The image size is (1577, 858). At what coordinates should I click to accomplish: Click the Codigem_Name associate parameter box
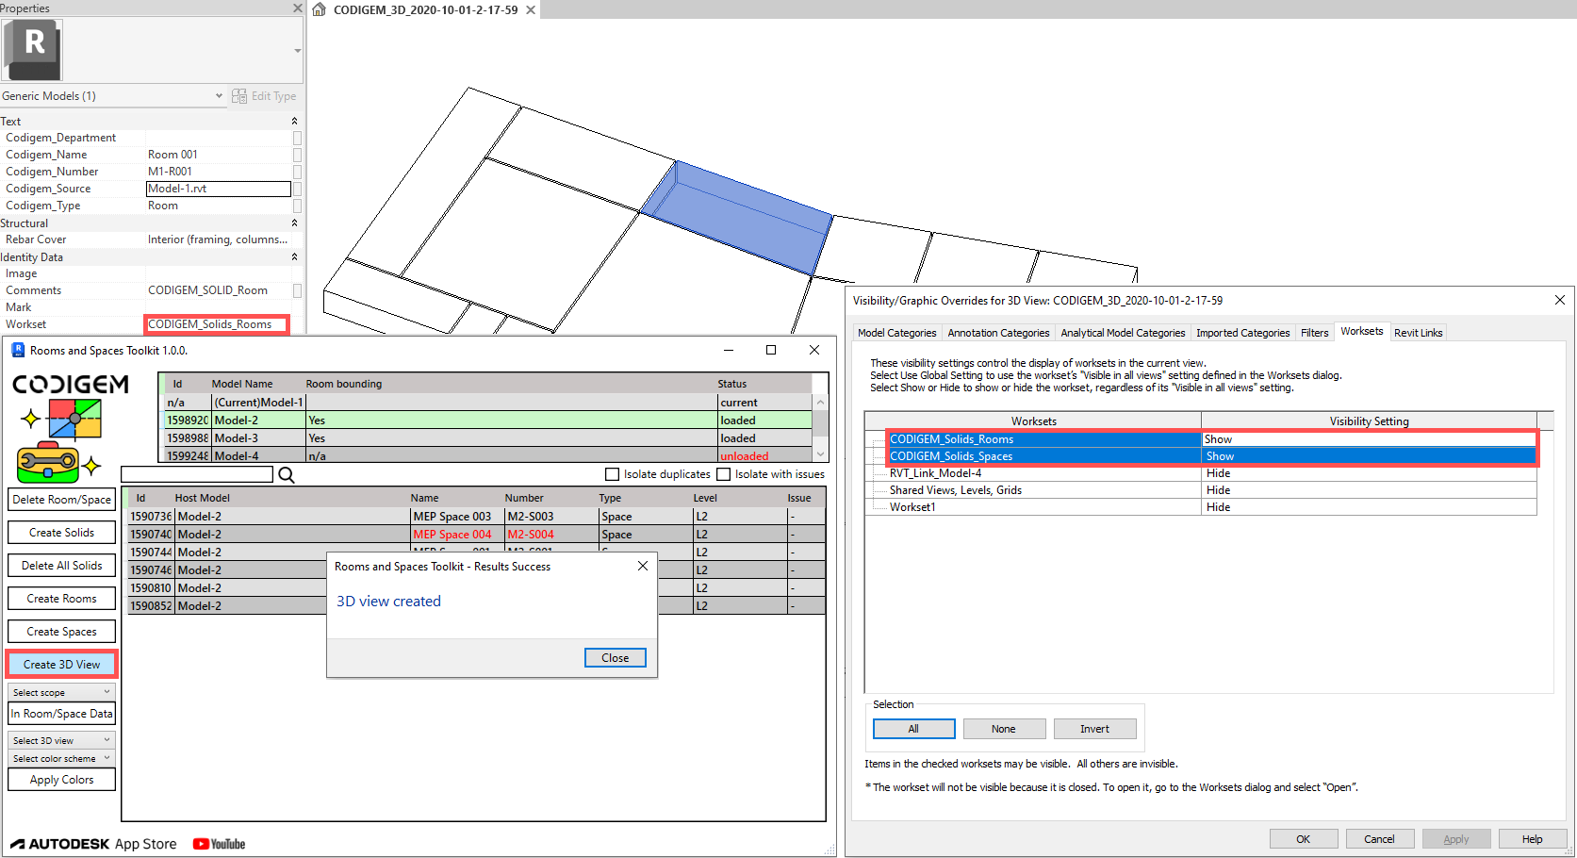[x=297, y=155]
